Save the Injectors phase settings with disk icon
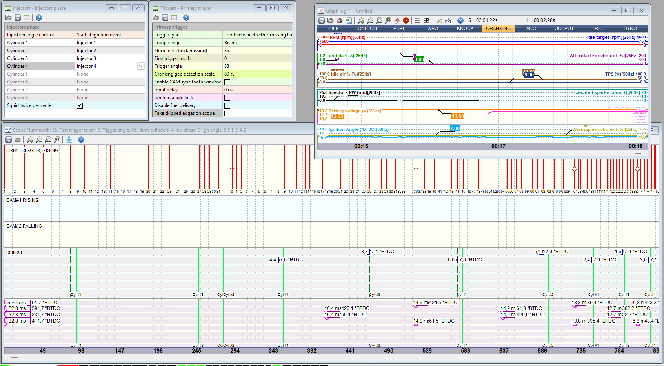The width and height of the screenshot is (664, 366). [18, 18]
